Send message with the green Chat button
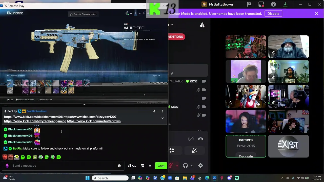The height and width of the screenshot is (182, 324). (x=161, y=166)
